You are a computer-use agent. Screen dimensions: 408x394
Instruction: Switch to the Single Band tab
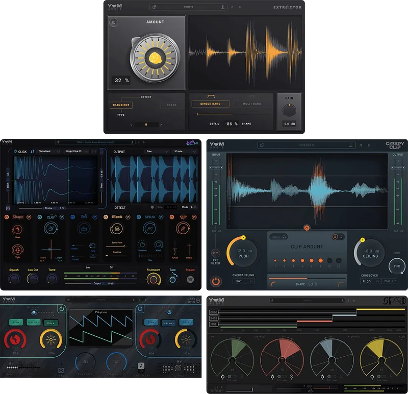[210, 104]
